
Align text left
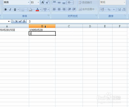54,9
